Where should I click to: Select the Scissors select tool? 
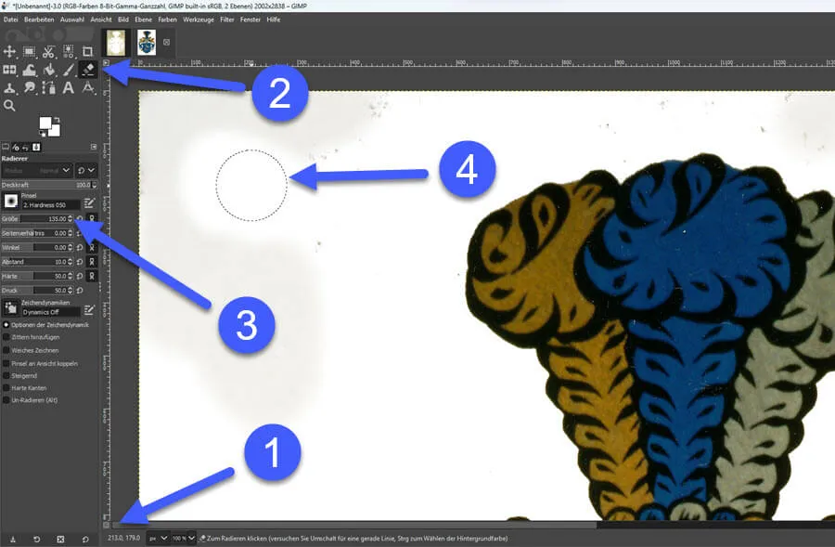pyautogui.click(x=48, y=51)
